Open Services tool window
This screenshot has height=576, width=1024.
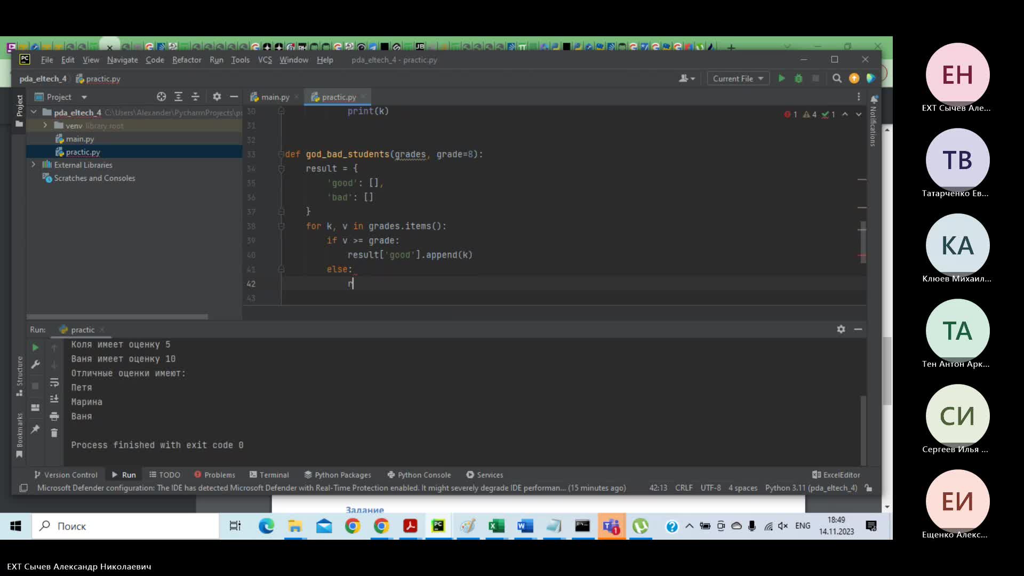(485, 475)
